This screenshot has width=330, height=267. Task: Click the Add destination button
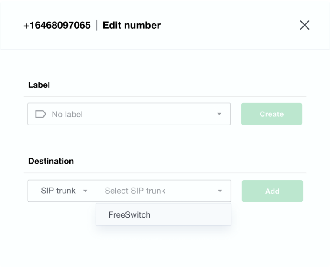(272, 191)
